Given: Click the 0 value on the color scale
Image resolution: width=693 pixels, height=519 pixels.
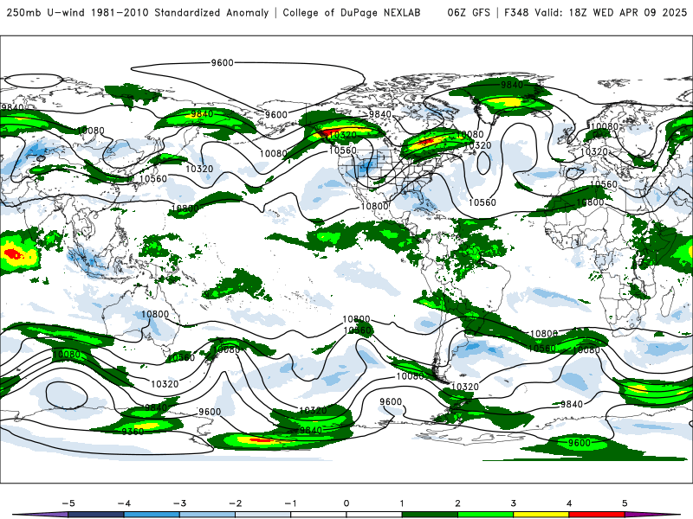Looking at the screenshot, I should point(346,503).
